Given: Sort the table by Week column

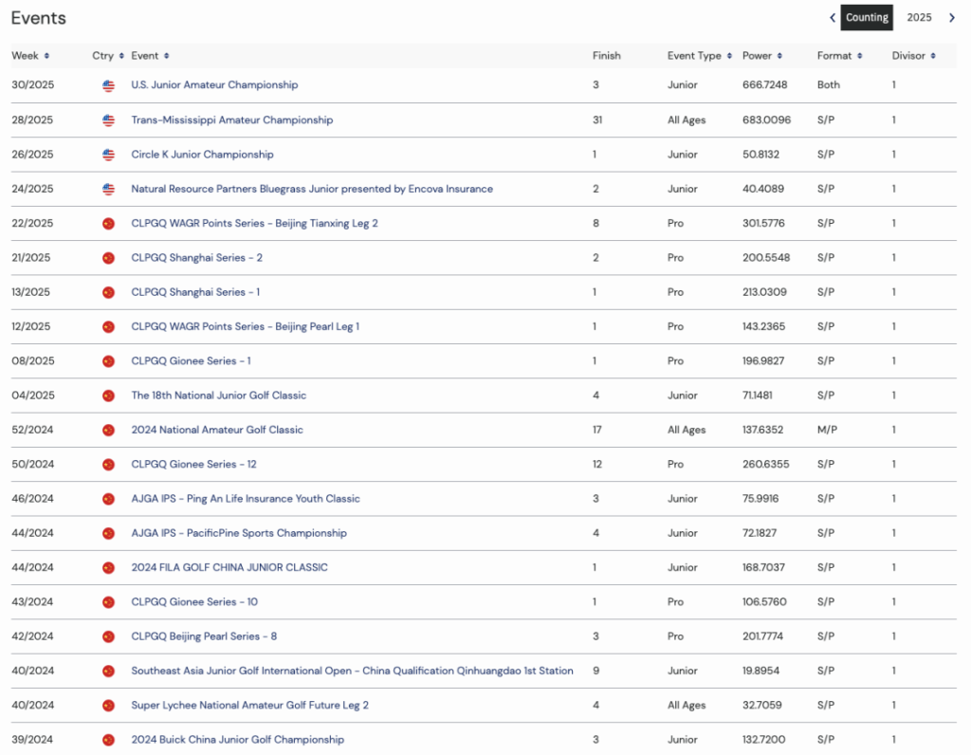Looking at the screenshot, I should coord(30,56).
